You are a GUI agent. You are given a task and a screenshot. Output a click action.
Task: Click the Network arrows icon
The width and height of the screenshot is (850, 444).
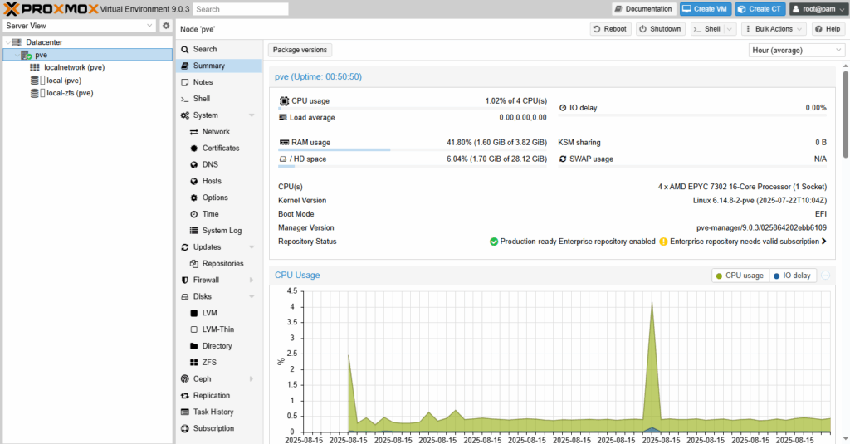click(x=193, y=132)
